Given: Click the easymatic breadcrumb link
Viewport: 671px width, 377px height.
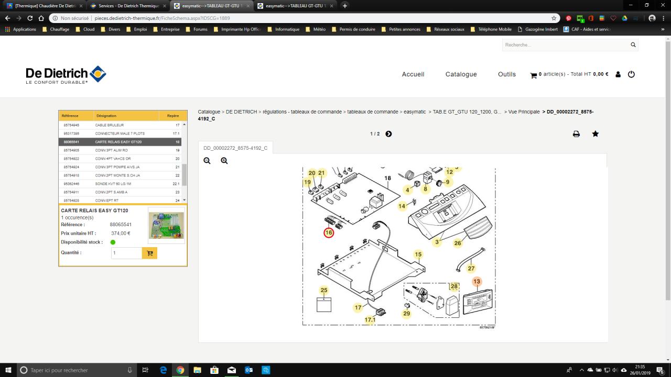Looking at the screenshot, I should [x=415, y=112].
